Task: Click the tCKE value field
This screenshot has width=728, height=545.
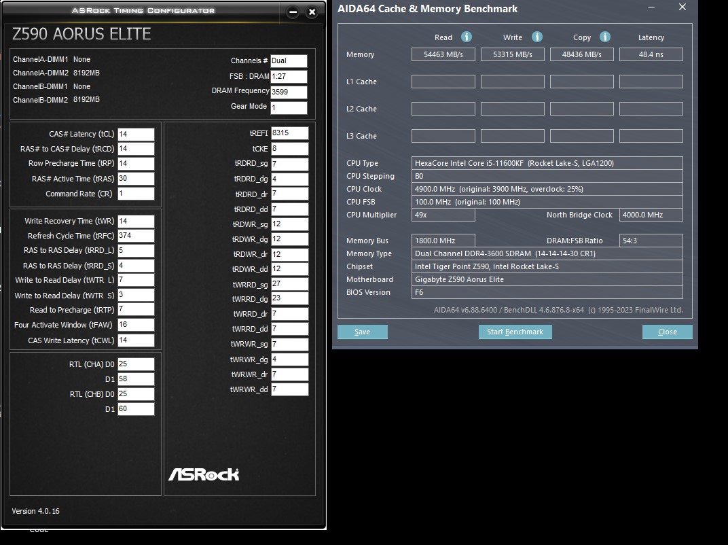Action: pos(290,149)
